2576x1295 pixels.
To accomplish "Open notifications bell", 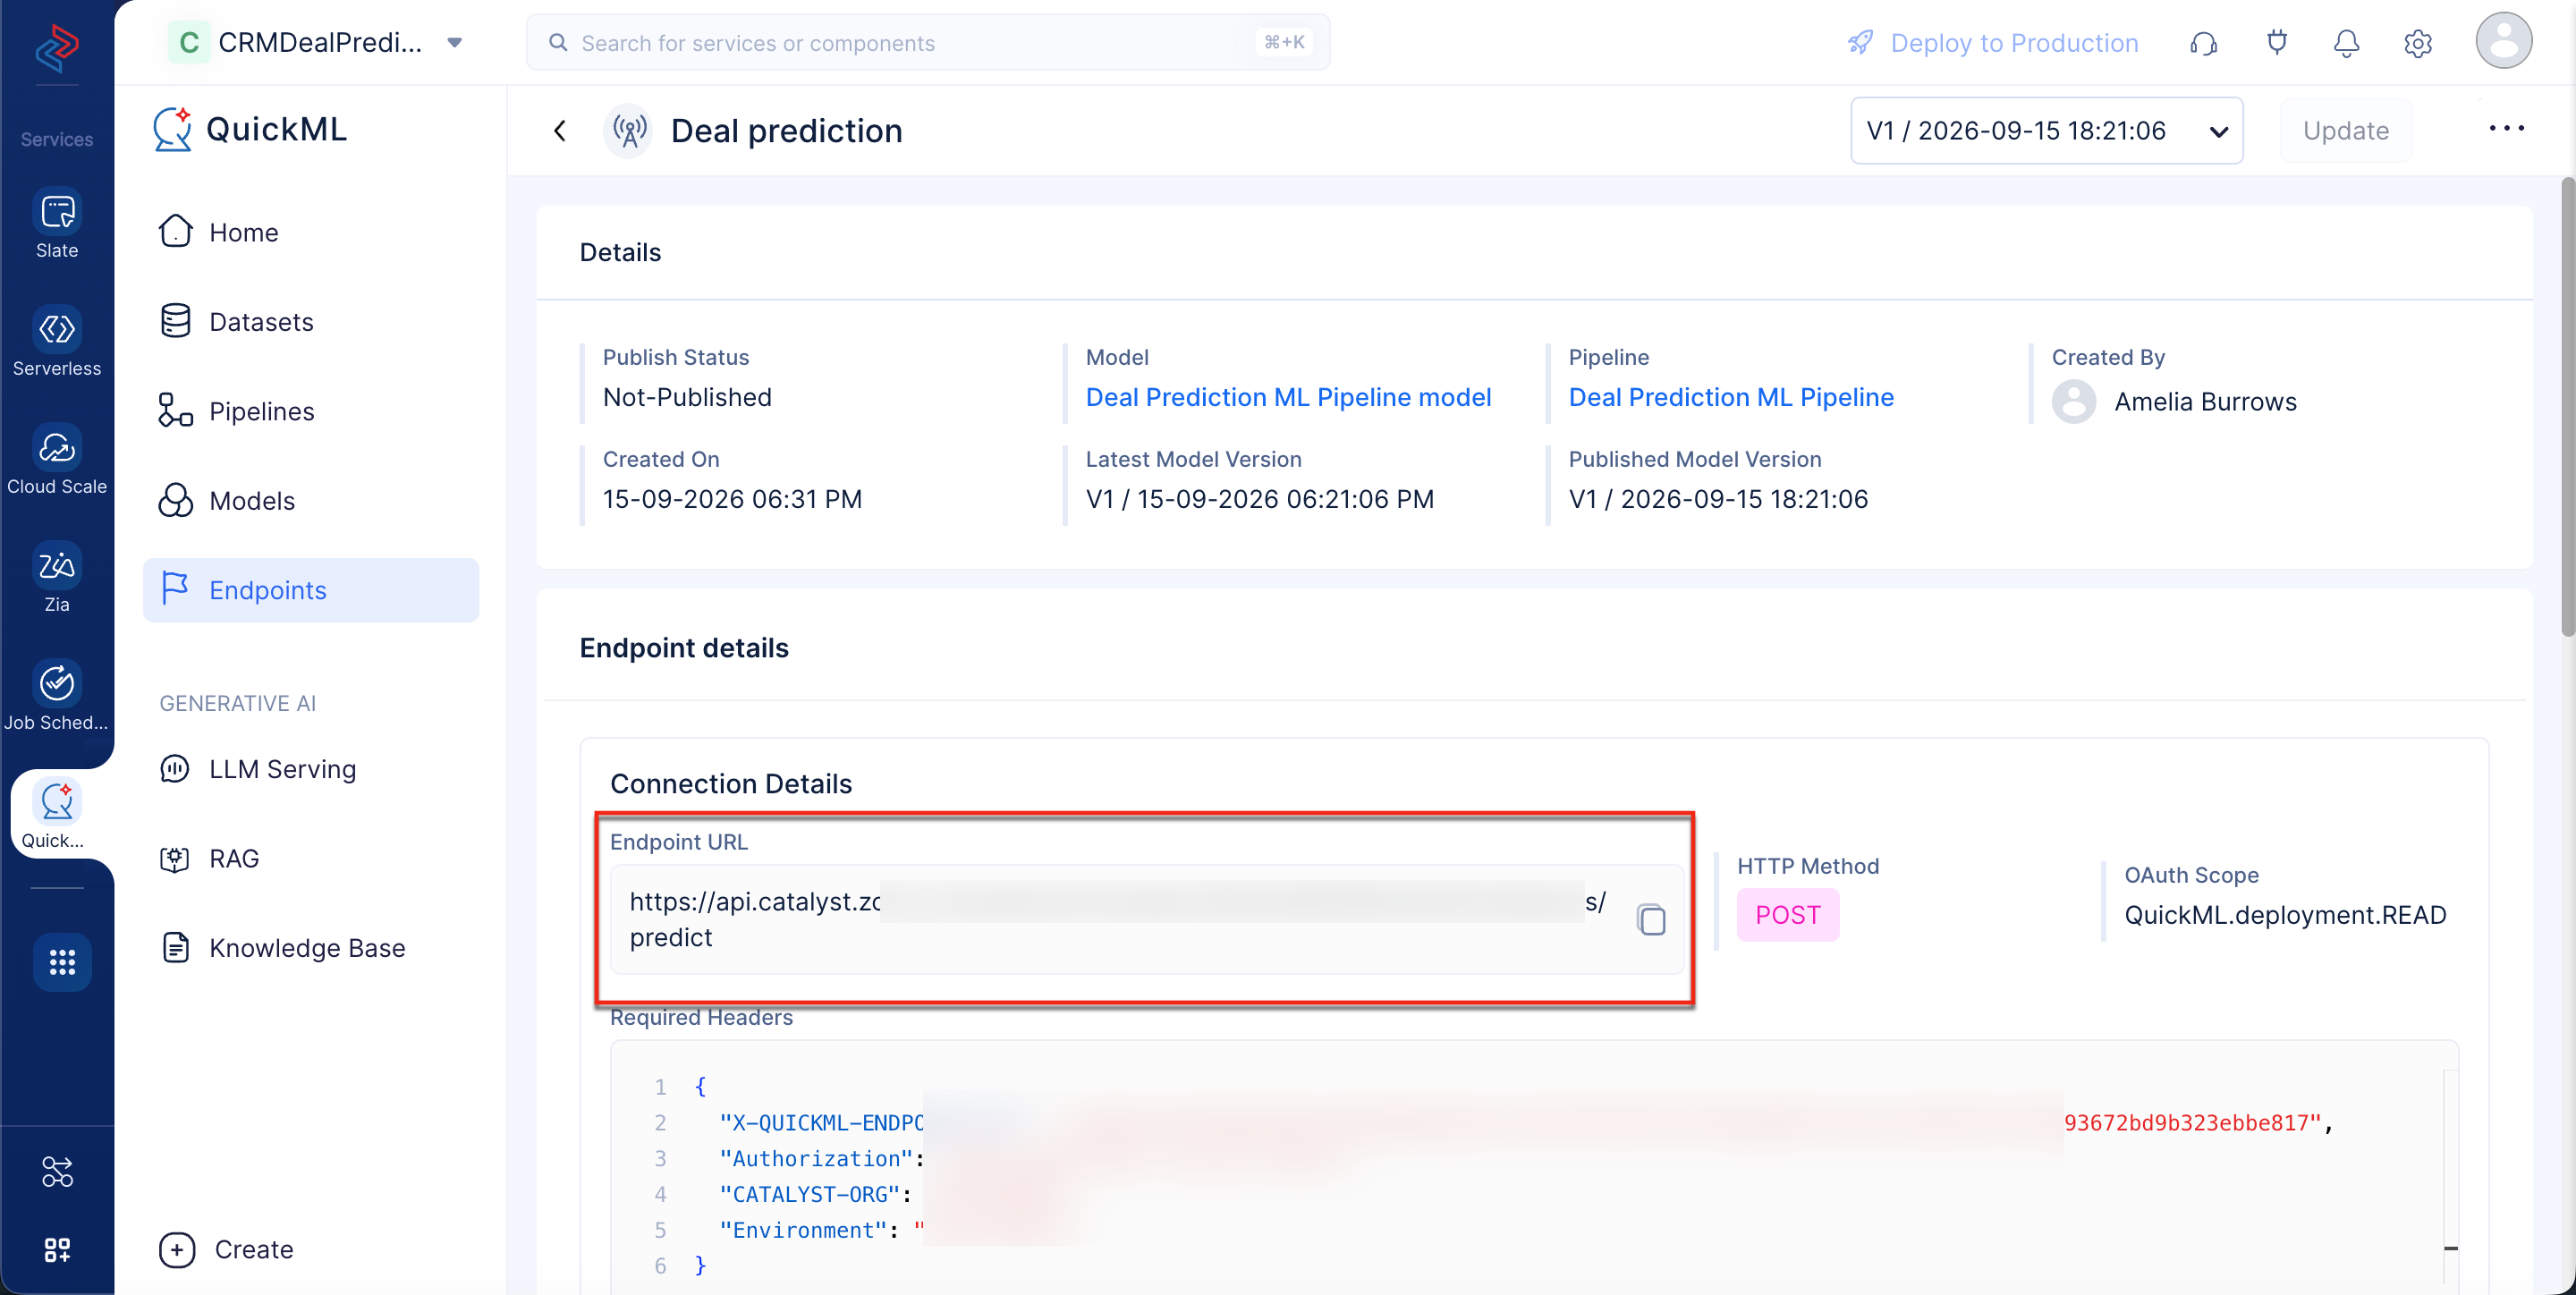I will click(2346, 43).
